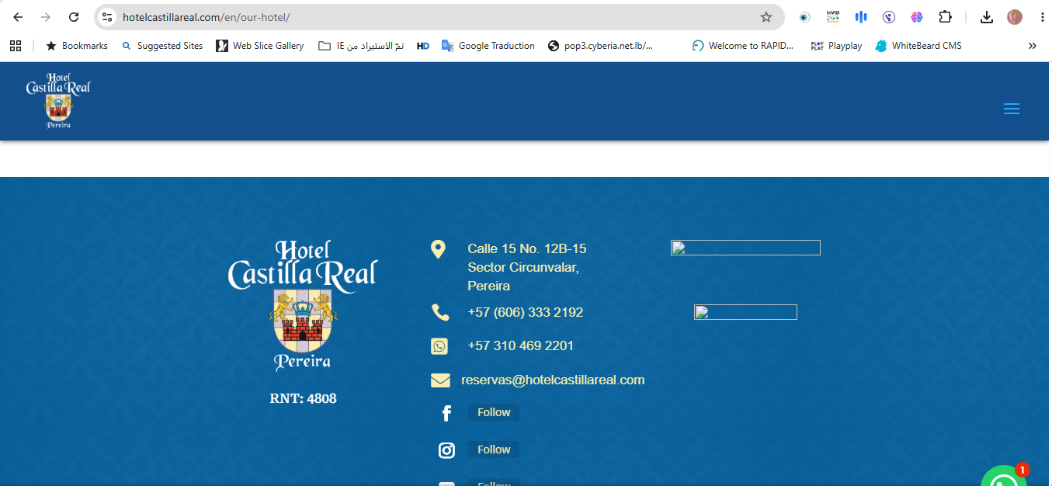
Task: Click the large footer Hotel Castilla Real logo
Action: (x=303, y=305)
